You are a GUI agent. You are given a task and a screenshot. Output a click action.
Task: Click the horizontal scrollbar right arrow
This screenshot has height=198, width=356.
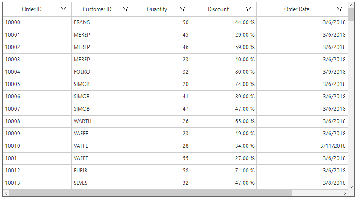pos(345,193)
